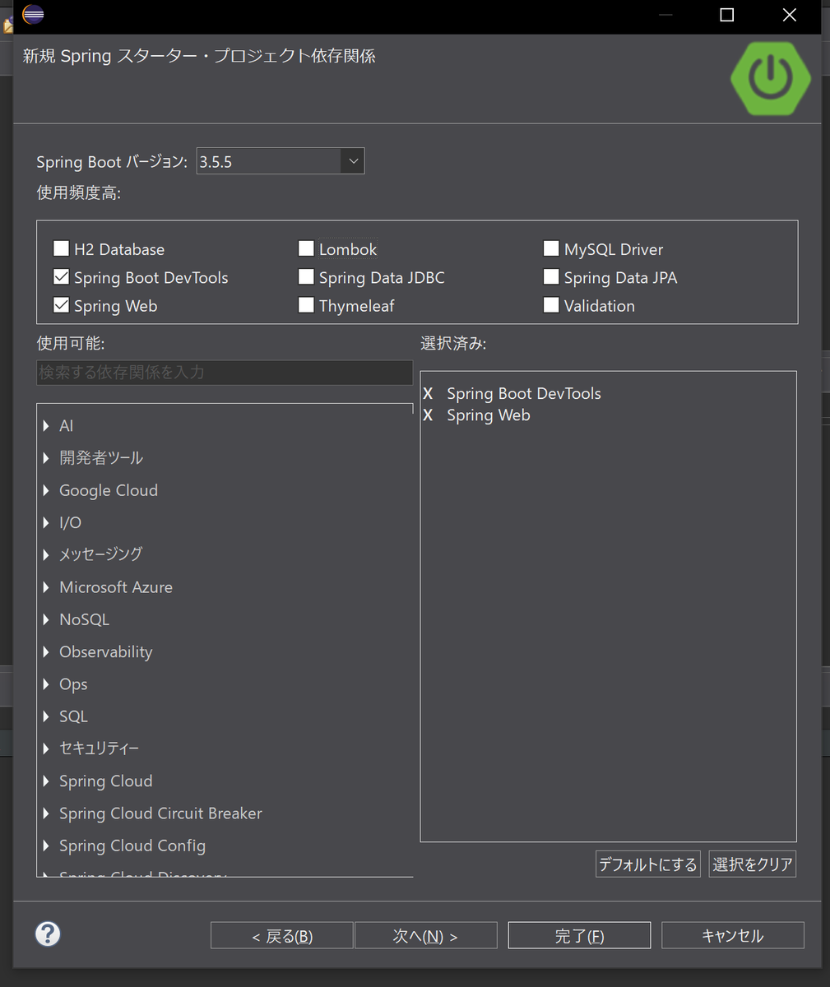Expand the AI category
Screen dimensions: 830x987
tap(46, 426)
